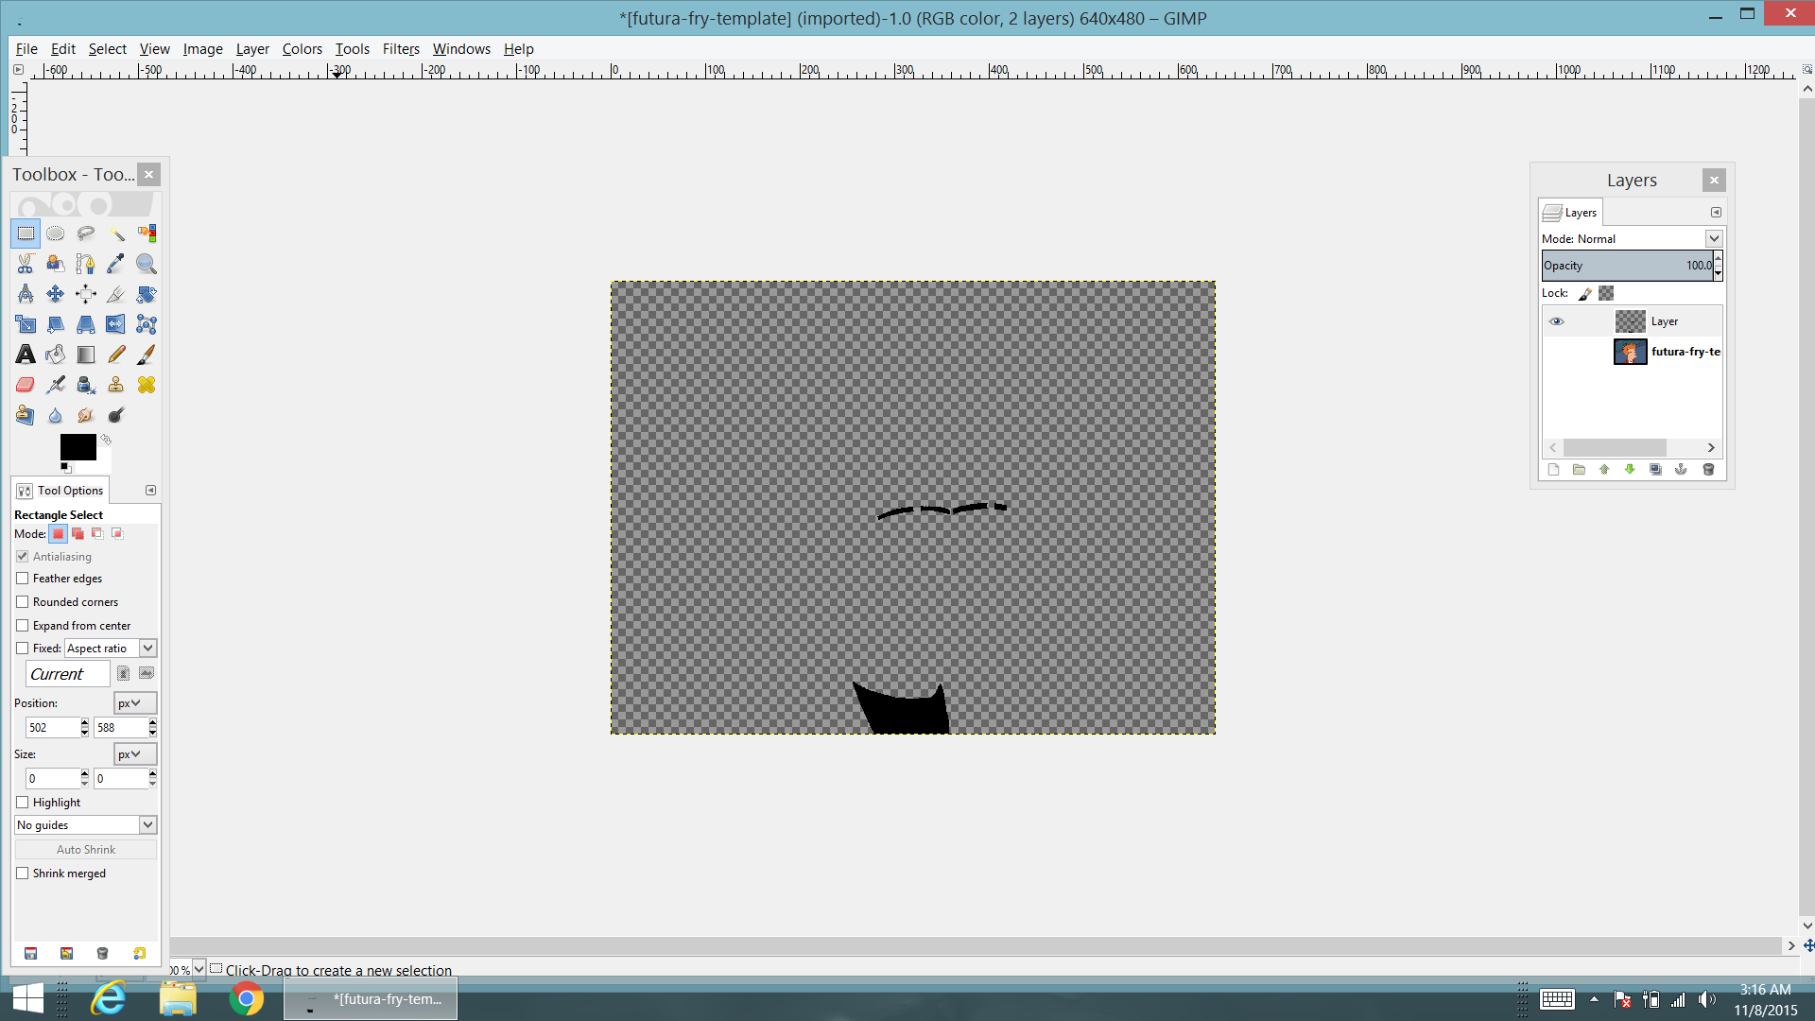Open the Size unit px dropdown
The image size is (1815, 1021).
point(135,754)
